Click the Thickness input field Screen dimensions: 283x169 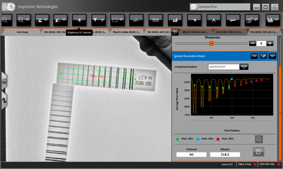pos(191,155)
